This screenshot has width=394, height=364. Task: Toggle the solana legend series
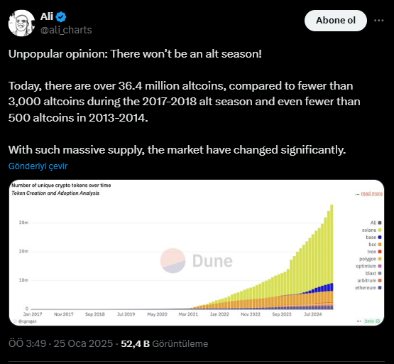point(371,230)
